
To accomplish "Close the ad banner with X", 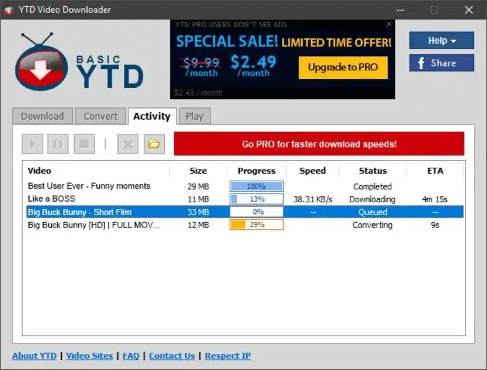I will tap(389, 25).
